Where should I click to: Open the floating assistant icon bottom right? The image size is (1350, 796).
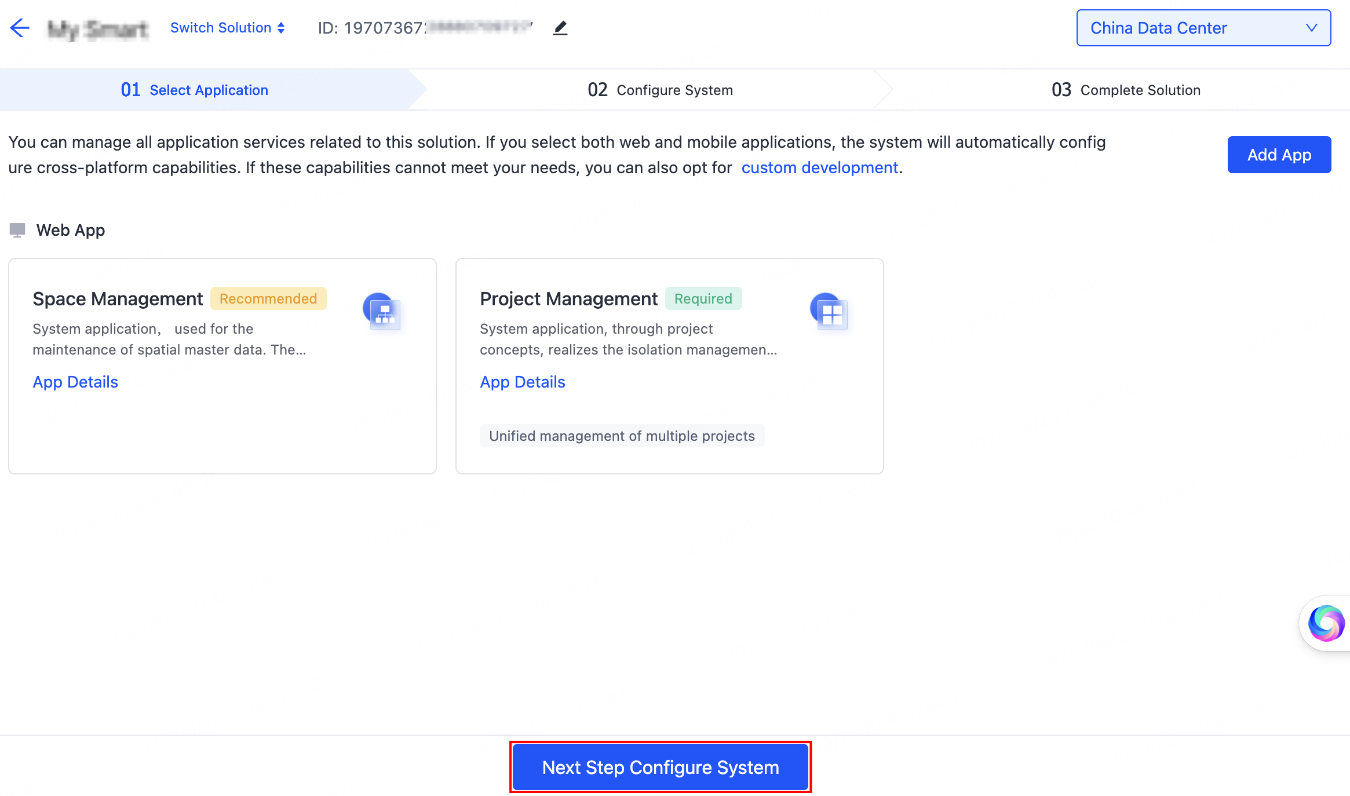[x=1328, y=623]
